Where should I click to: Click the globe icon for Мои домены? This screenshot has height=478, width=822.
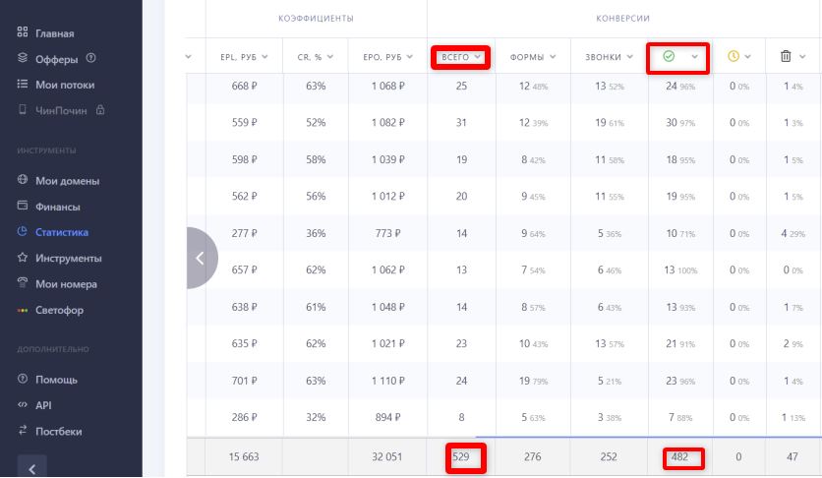(23, 181)
